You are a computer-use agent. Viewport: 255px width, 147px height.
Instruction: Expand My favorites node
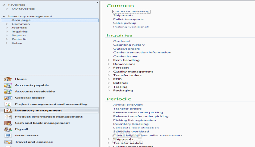[x=7, y=9]
